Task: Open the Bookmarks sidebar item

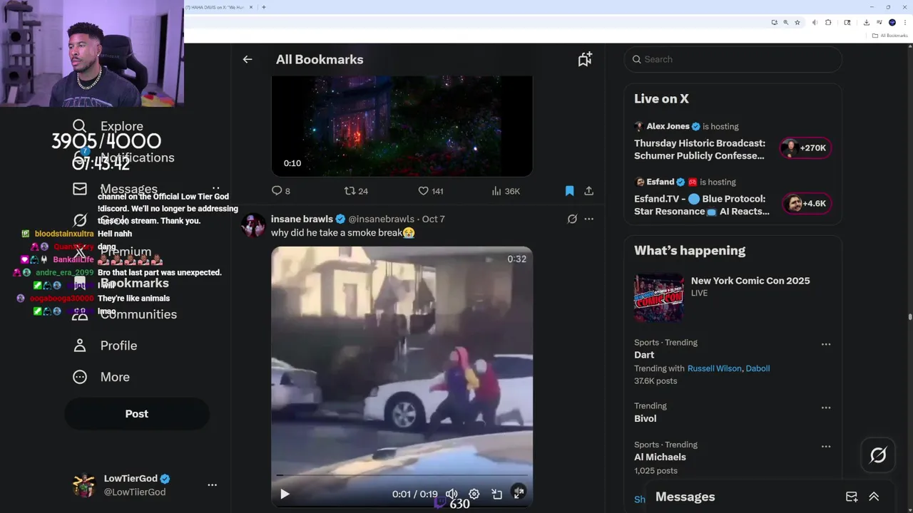Action: pos(121,283)
